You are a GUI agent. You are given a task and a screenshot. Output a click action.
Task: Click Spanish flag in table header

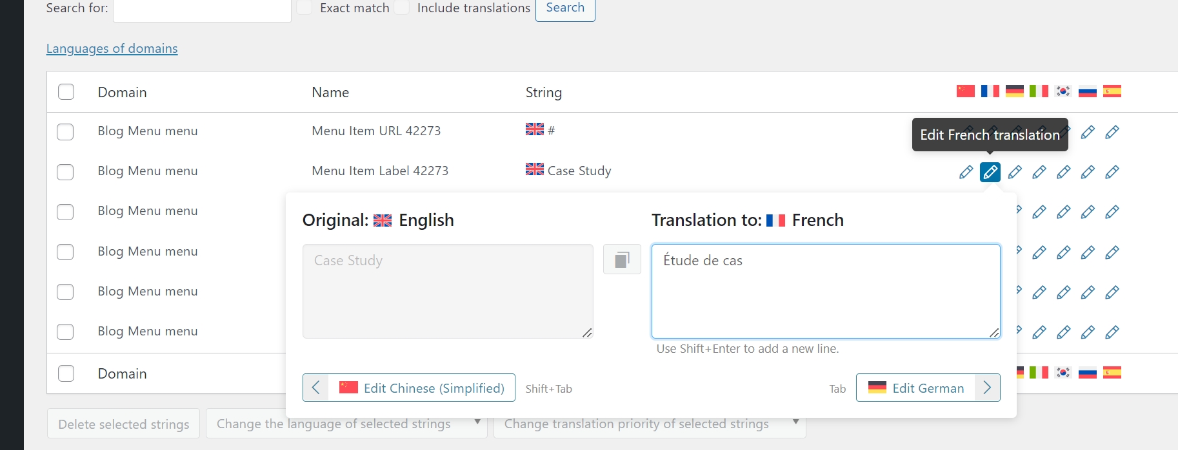point(1112,91)
